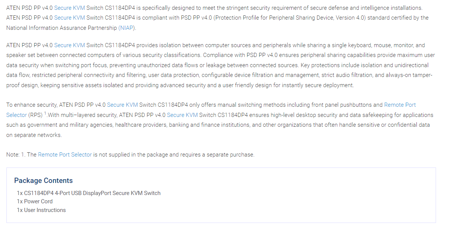
Task: Click the Package Contents heading
Action: [x=43, y=181]
